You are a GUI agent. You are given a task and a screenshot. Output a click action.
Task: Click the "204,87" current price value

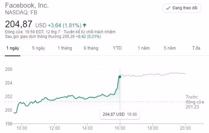(19, 24)
